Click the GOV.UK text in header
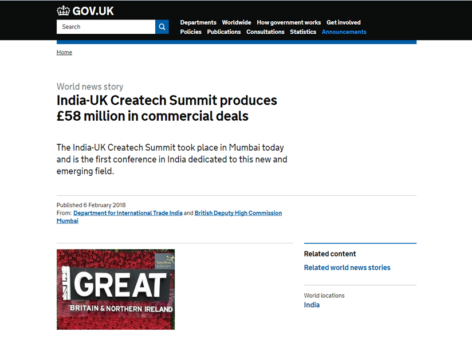 [x=93, y=11]
